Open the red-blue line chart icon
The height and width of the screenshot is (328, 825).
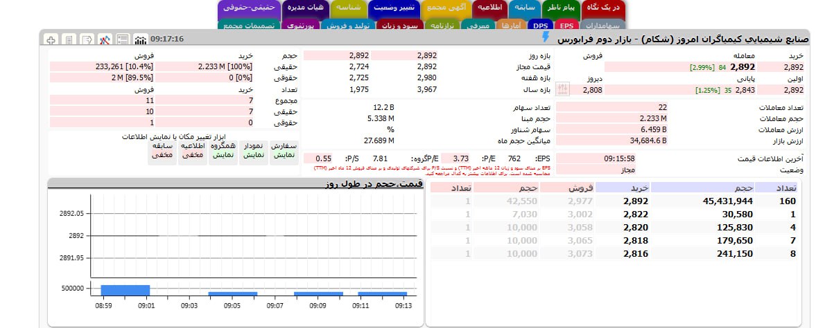105,39
